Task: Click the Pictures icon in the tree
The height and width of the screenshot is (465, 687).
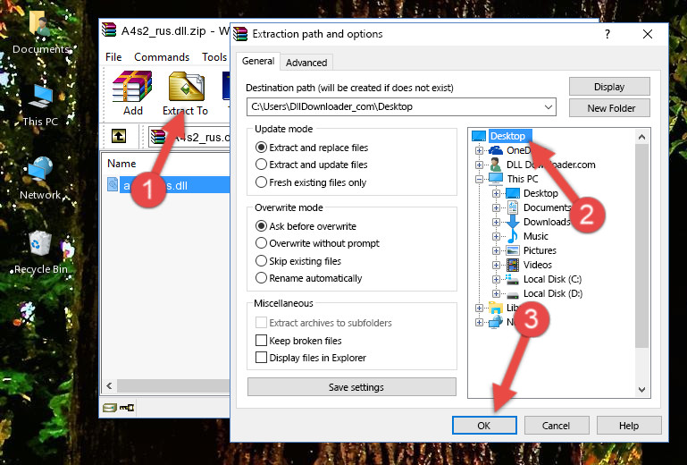Action: [513, 251]
